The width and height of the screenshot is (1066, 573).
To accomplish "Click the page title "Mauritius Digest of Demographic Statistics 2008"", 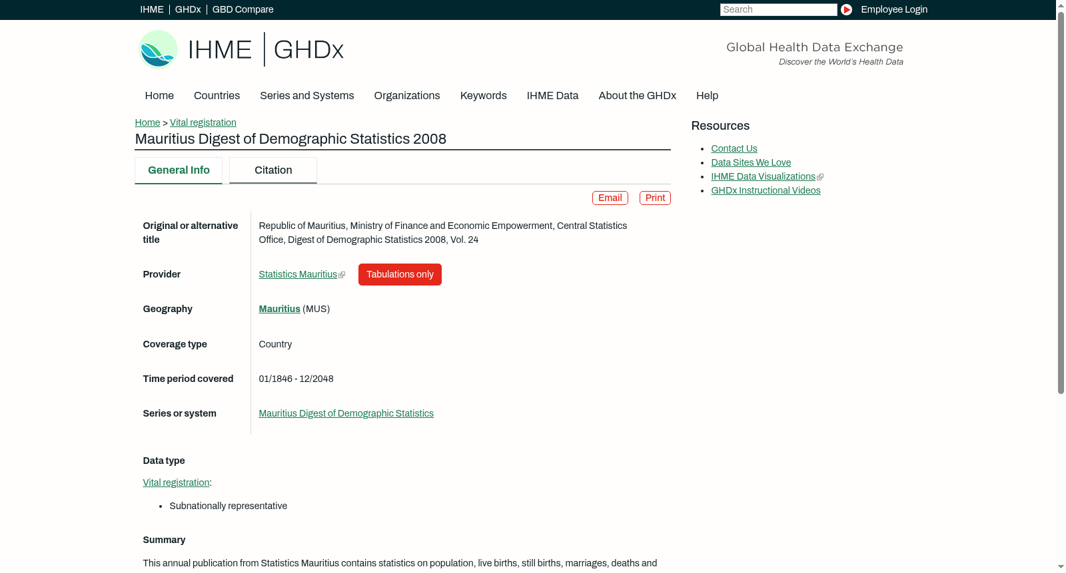I will 290,139.
